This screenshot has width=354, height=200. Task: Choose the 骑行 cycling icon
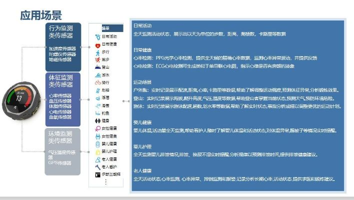pyautogui.click(x=97, y=82)
